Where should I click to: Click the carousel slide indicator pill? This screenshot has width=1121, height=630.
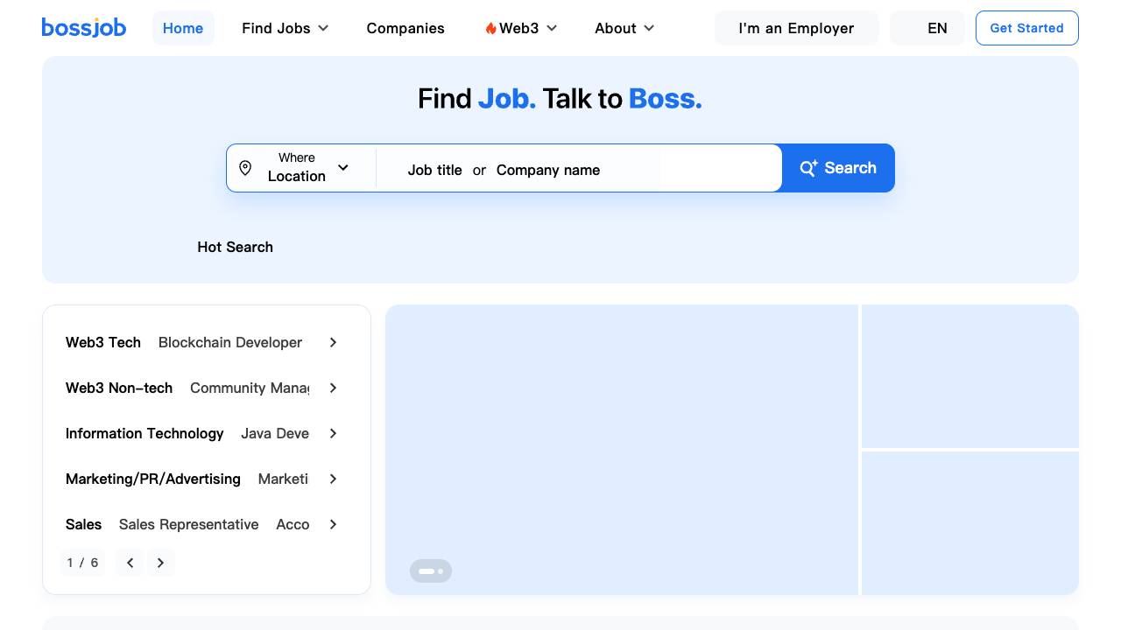point(431,570)
